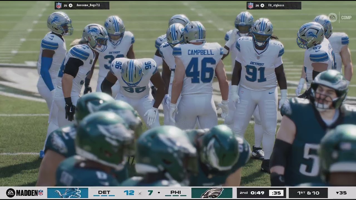Click the DET team abbreviation
356x200 pixels.
point(104,192)
